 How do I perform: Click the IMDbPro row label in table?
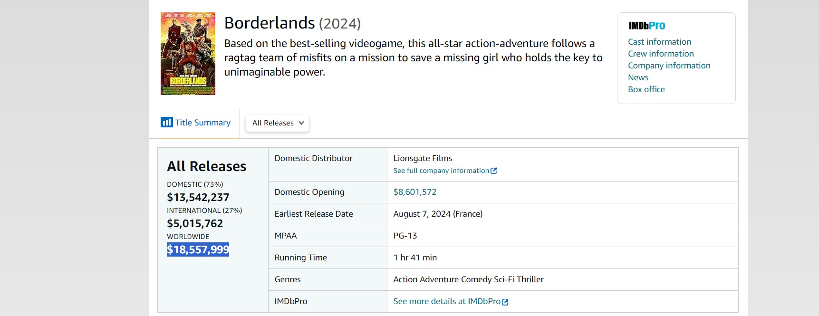[x=291, y=301]
